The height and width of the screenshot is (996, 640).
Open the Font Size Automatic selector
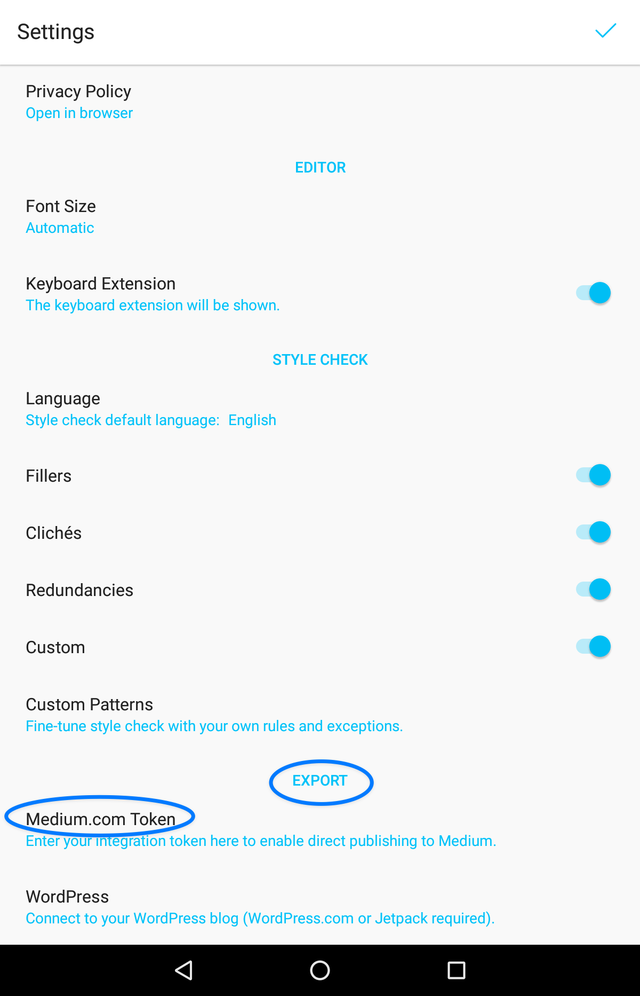coord(320,216)
